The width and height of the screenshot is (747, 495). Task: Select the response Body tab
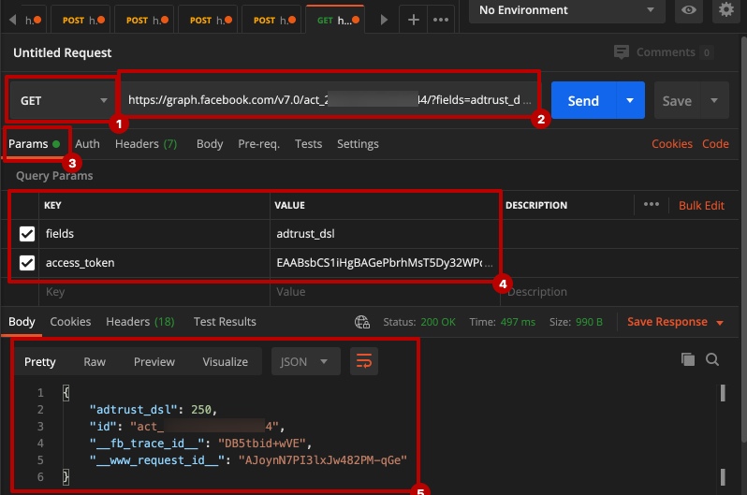[x=22, y=322]
